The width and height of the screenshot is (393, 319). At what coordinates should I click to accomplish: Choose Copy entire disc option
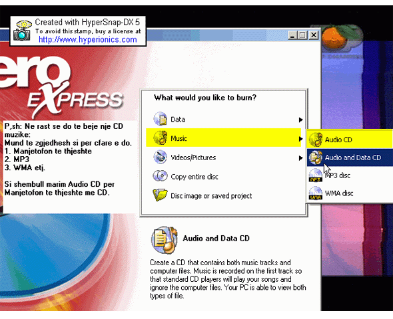[224, 177]
